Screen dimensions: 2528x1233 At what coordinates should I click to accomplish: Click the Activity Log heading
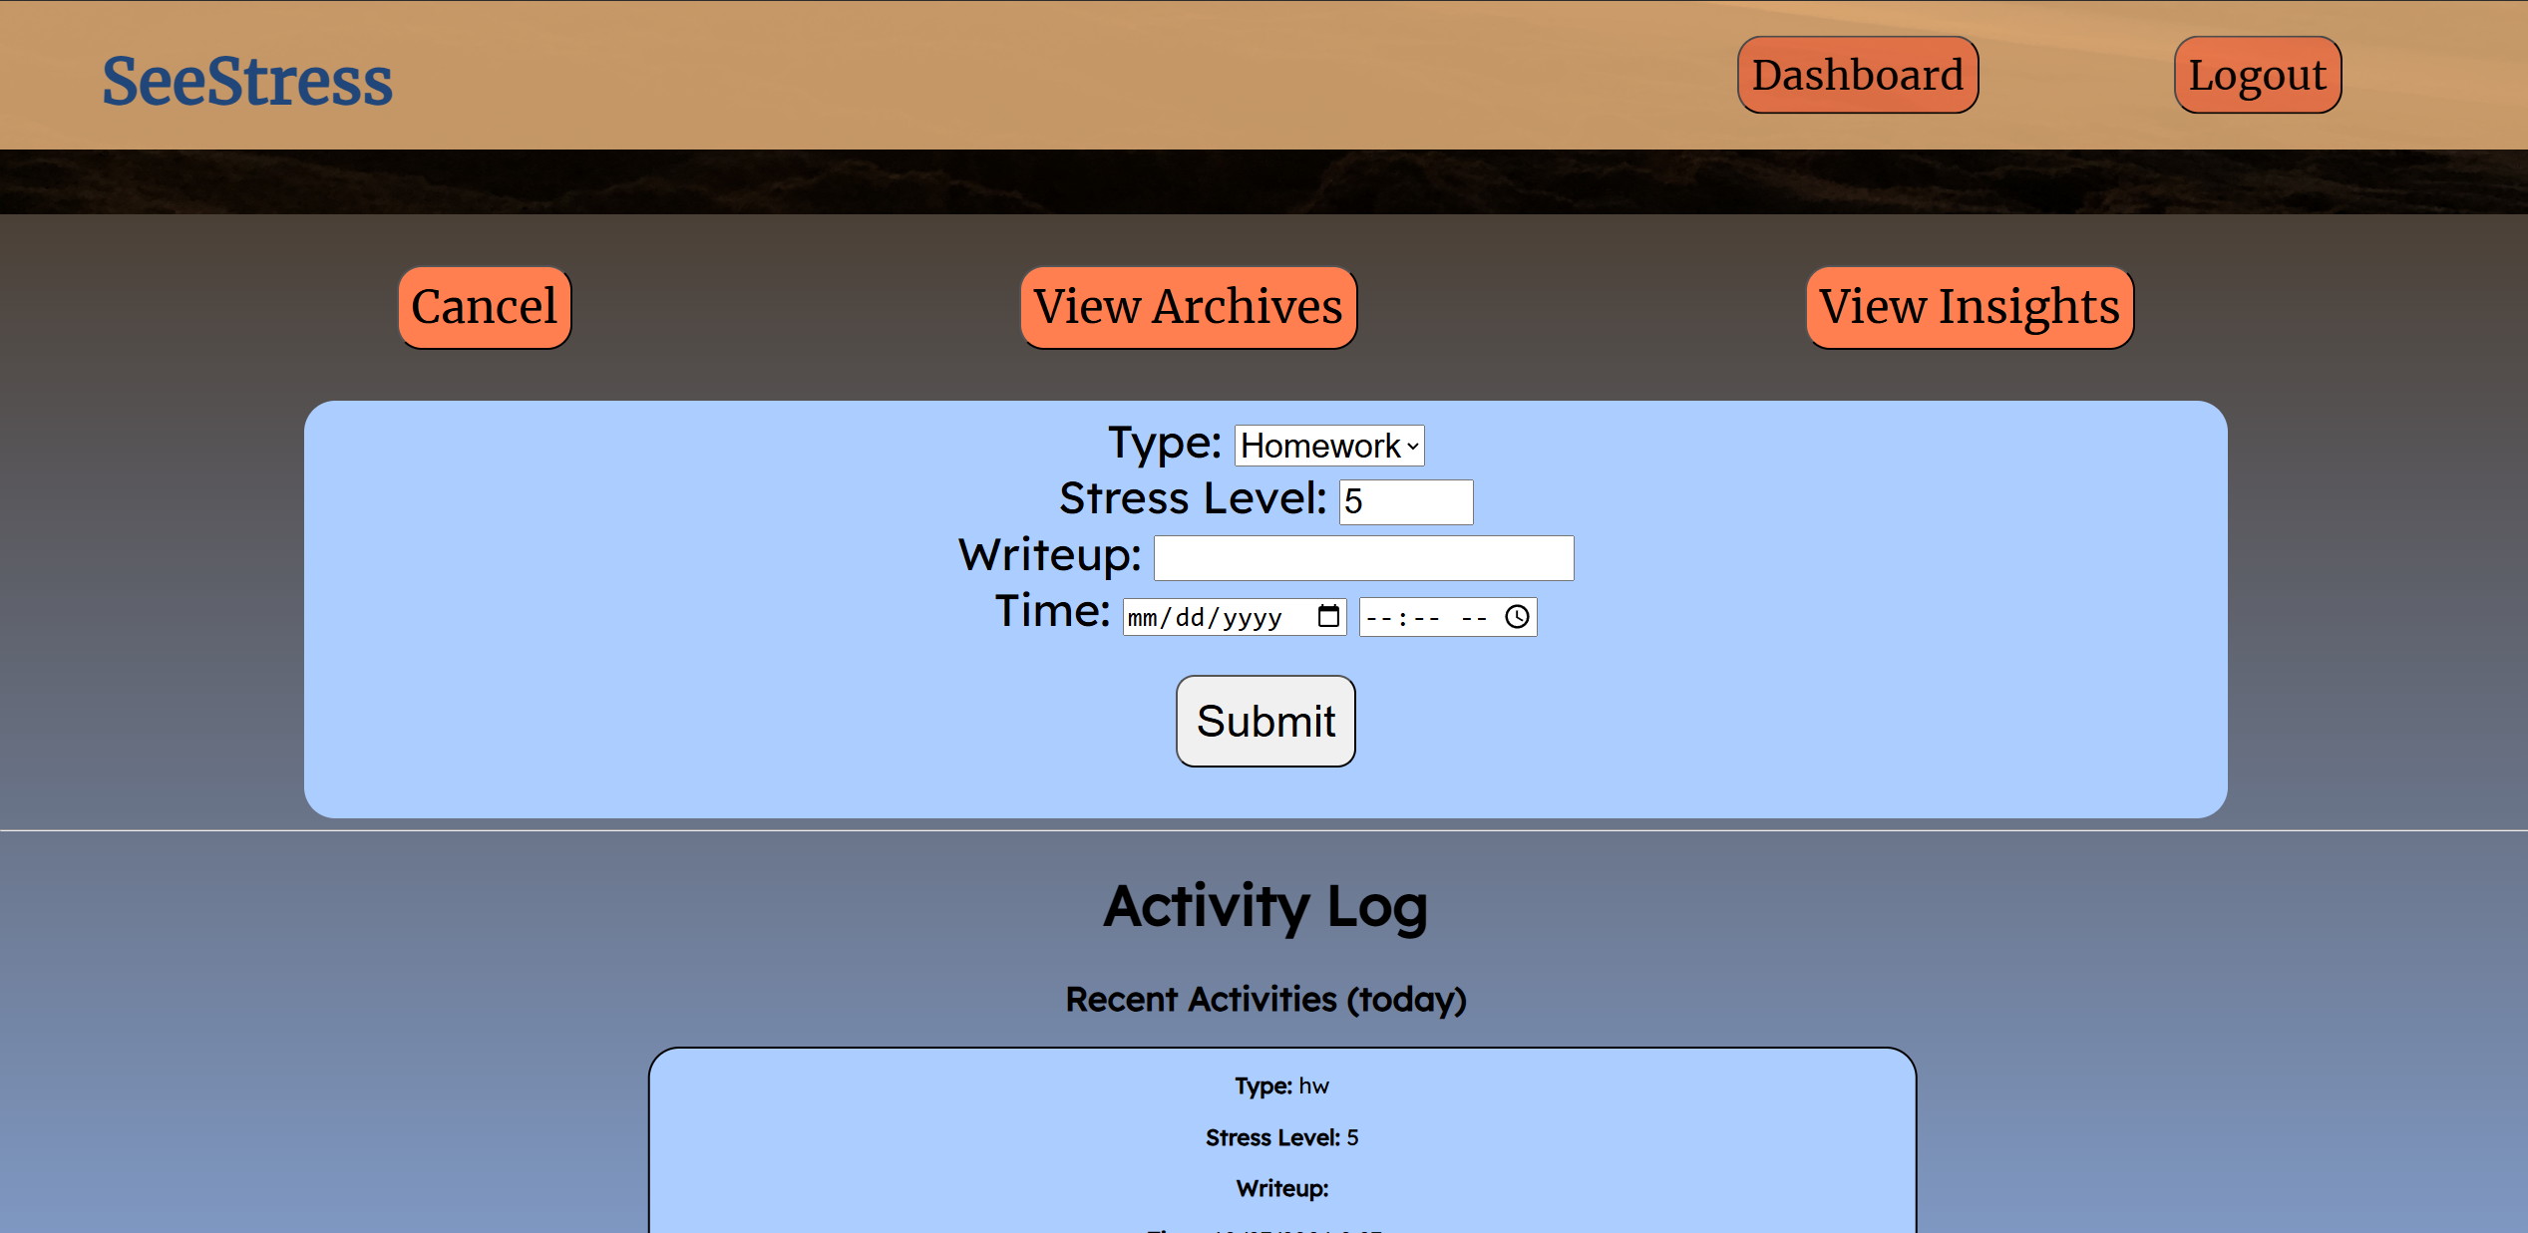[x=1264, y=906]
